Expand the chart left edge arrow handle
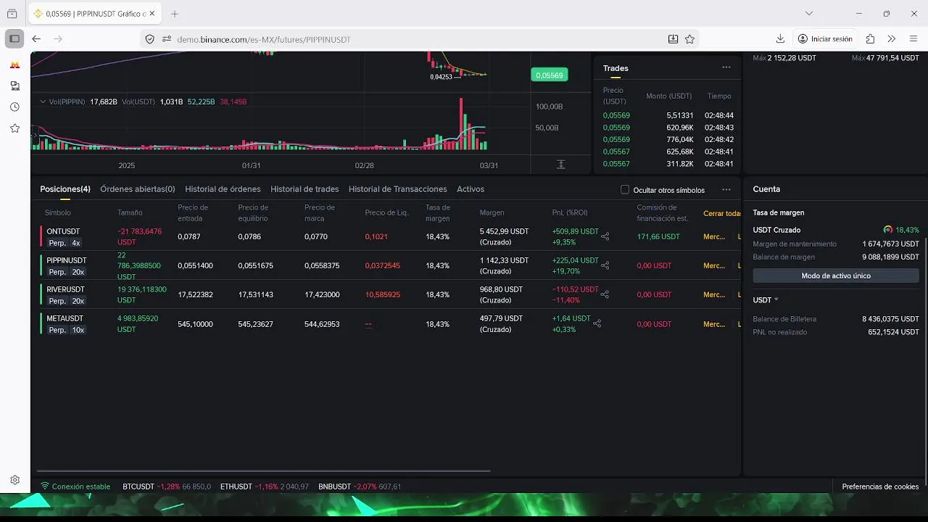The image size is (928, 522). coord(33,136)
